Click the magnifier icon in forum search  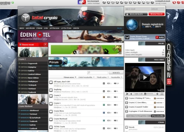tap(89, 73)
